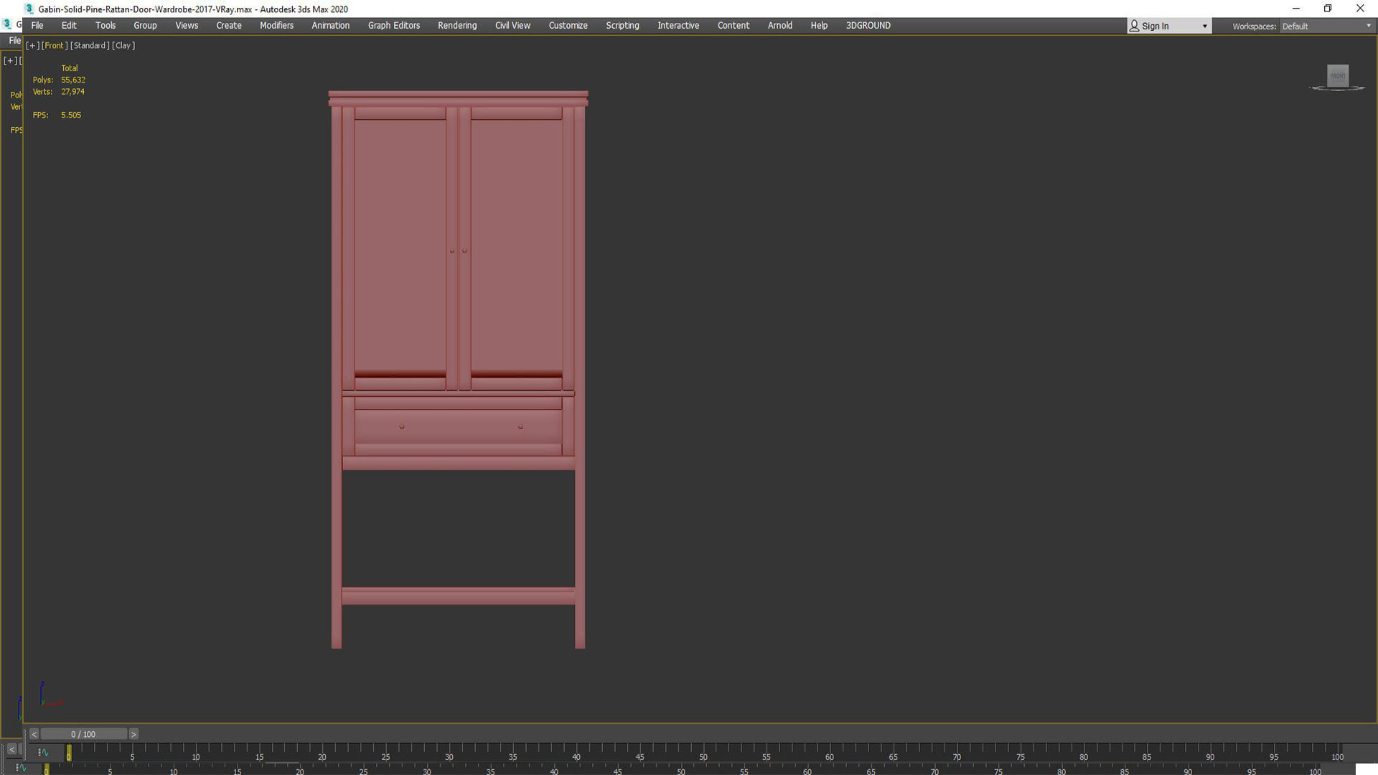Click the Sign In user icon

(1134, 26)
